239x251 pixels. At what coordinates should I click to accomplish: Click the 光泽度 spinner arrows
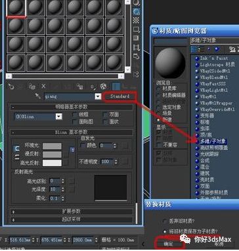(63, 189)
